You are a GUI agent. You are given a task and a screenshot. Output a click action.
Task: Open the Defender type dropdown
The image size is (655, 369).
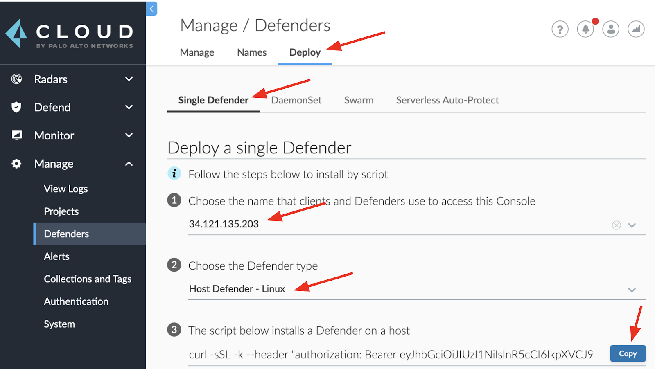pyautogui.click(x=632, y=290)
